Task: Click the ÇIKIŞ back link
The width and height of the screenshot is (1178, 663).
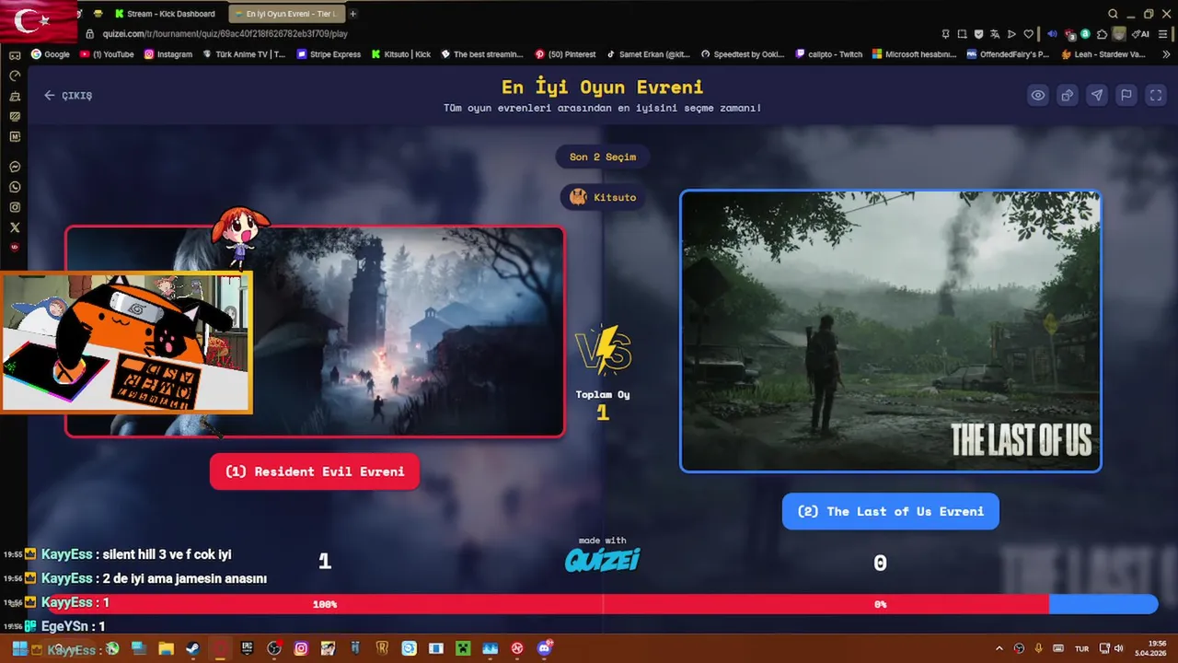Action: click(x=68, y=95)
